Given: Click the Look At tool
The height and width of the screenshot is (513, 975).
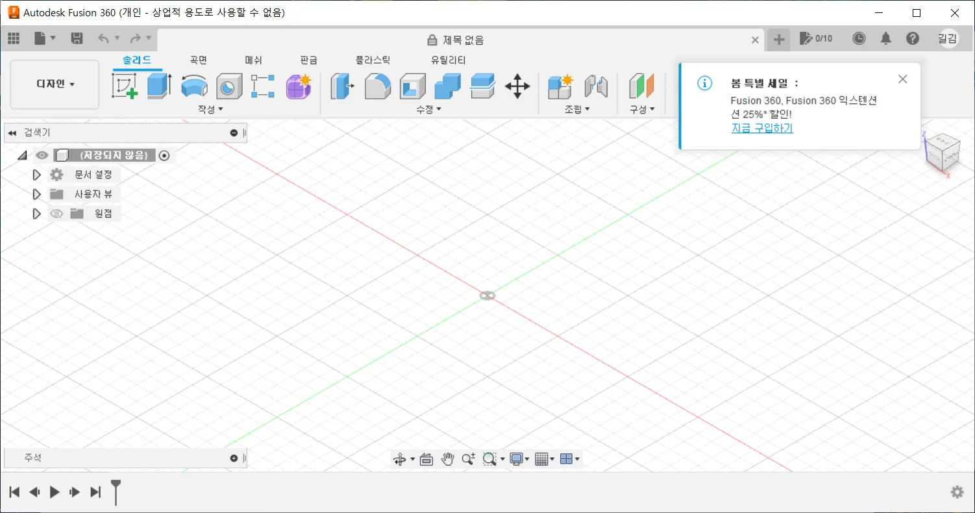Looking at the screenshot, I should pos(426,459).
